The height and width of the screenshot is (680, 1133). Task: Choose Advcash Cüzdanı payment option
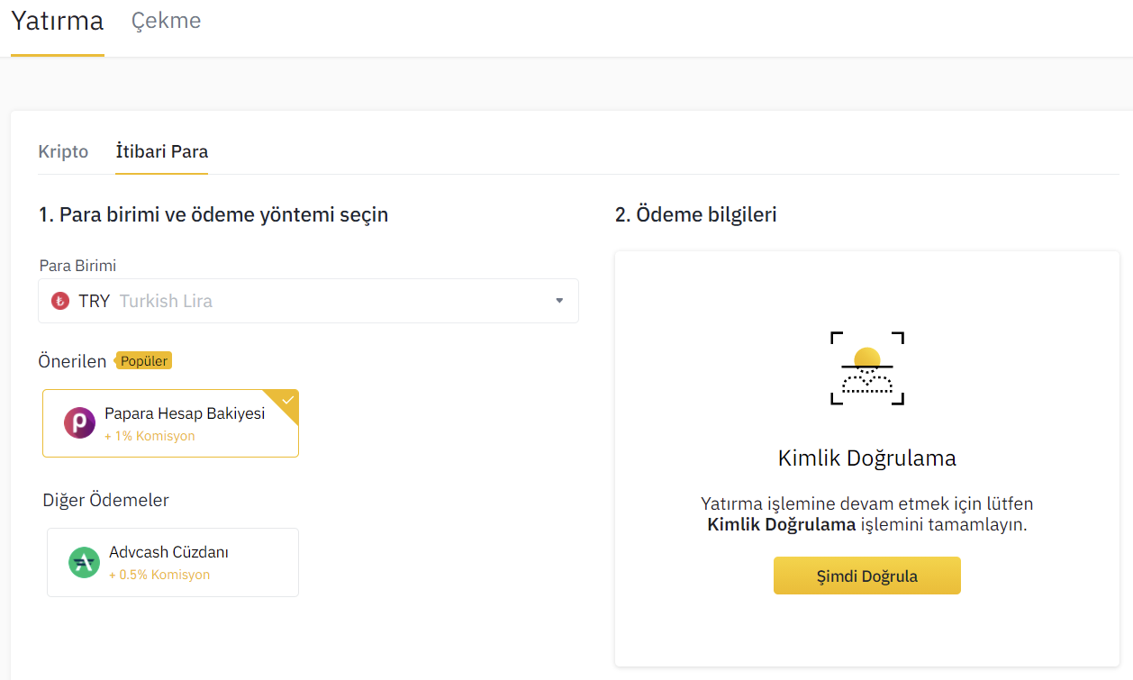tap(171, 553)
